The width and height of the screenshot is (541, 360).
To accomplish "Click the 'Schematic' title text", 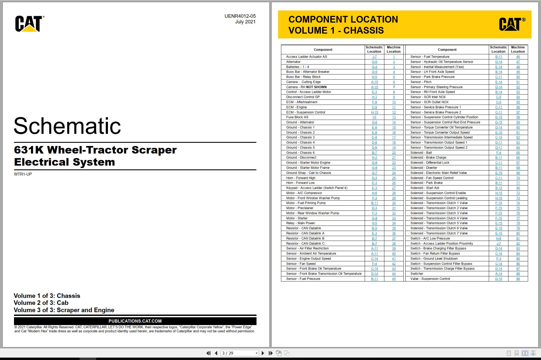I will click(x=67, y=126).
